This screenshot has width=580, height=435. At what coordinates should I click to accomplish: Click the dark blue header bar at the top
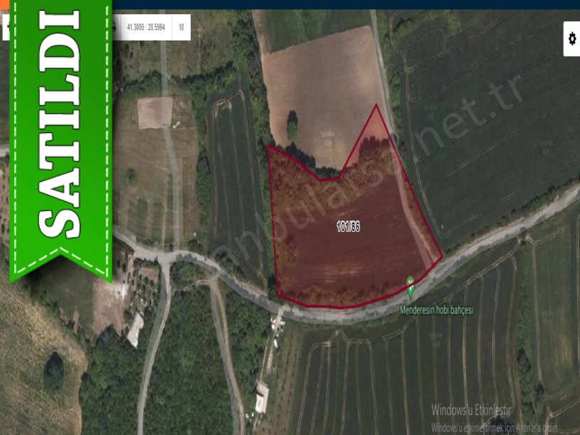click(346, 4)
